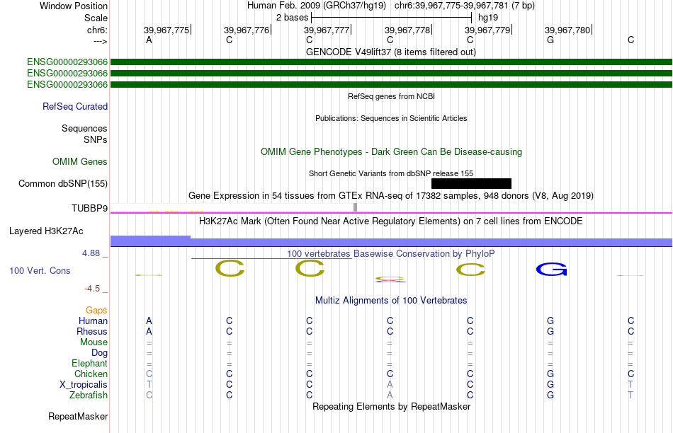Click the Common dbSNP(155) track label
Viewport: 673px width, 433px height.
point(62,183)
